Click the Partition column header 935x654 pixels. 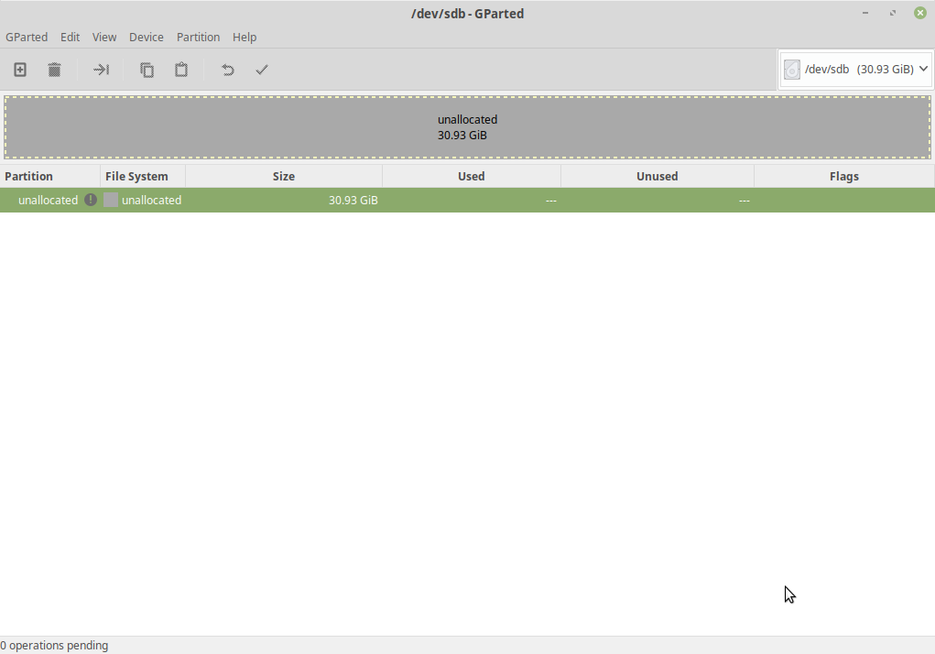point(50,177)
